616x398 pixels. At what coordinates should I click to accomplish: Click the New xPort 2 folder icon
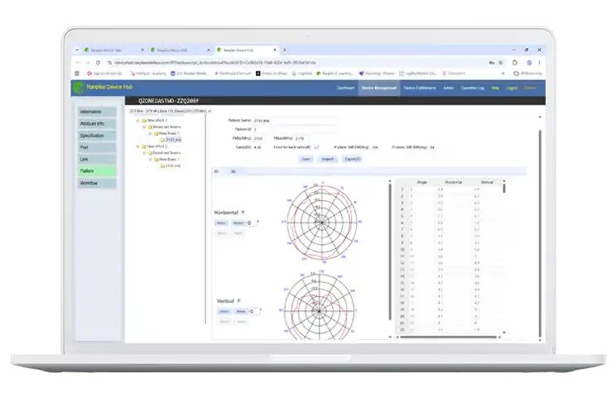coord(144,146)
